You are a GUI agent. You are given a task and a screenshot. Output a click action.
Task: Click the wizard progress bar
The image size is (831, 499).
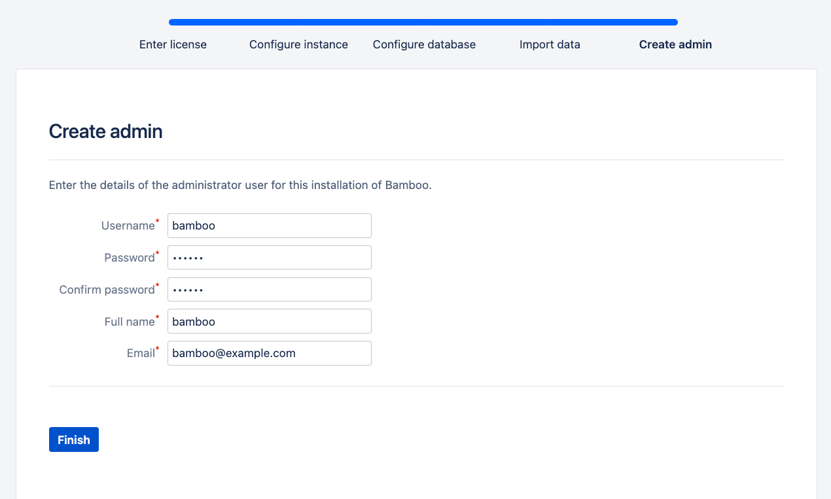[x=423, y=22]
